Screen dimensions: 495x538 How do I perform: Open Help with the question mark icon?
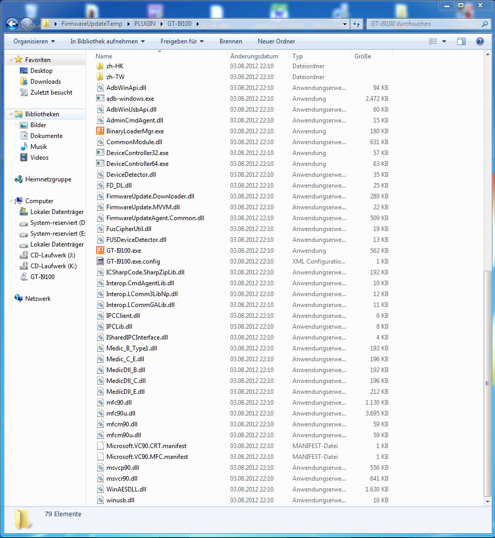tap(480, 41)
